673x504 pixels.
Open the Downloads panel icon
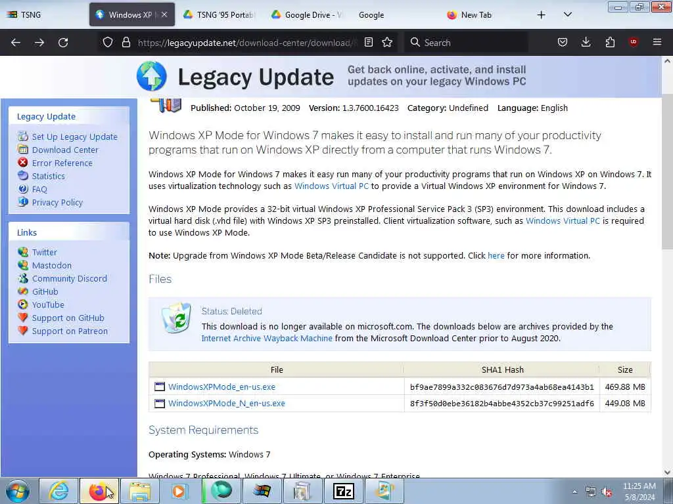click(x=586, y=42)
